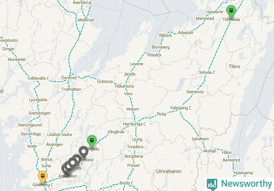
Task: Select the green train marker at Alingsås
Action: point(92,141)
